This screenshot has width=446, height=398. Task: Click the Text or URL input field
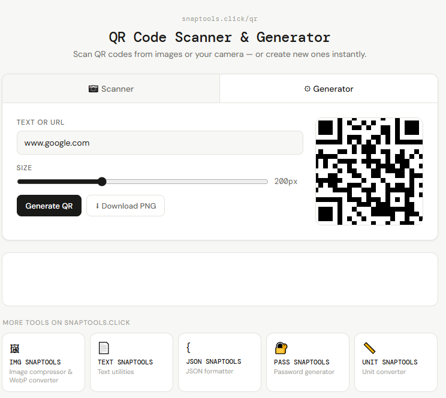[160, 143]
